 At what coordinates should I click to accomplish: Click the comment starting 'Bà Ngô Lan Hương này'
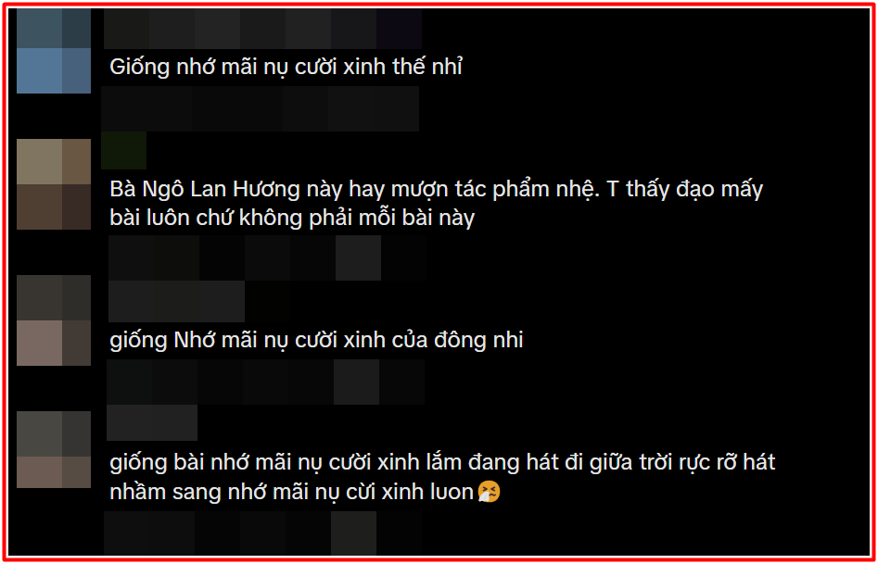click(x=436, y=204)
